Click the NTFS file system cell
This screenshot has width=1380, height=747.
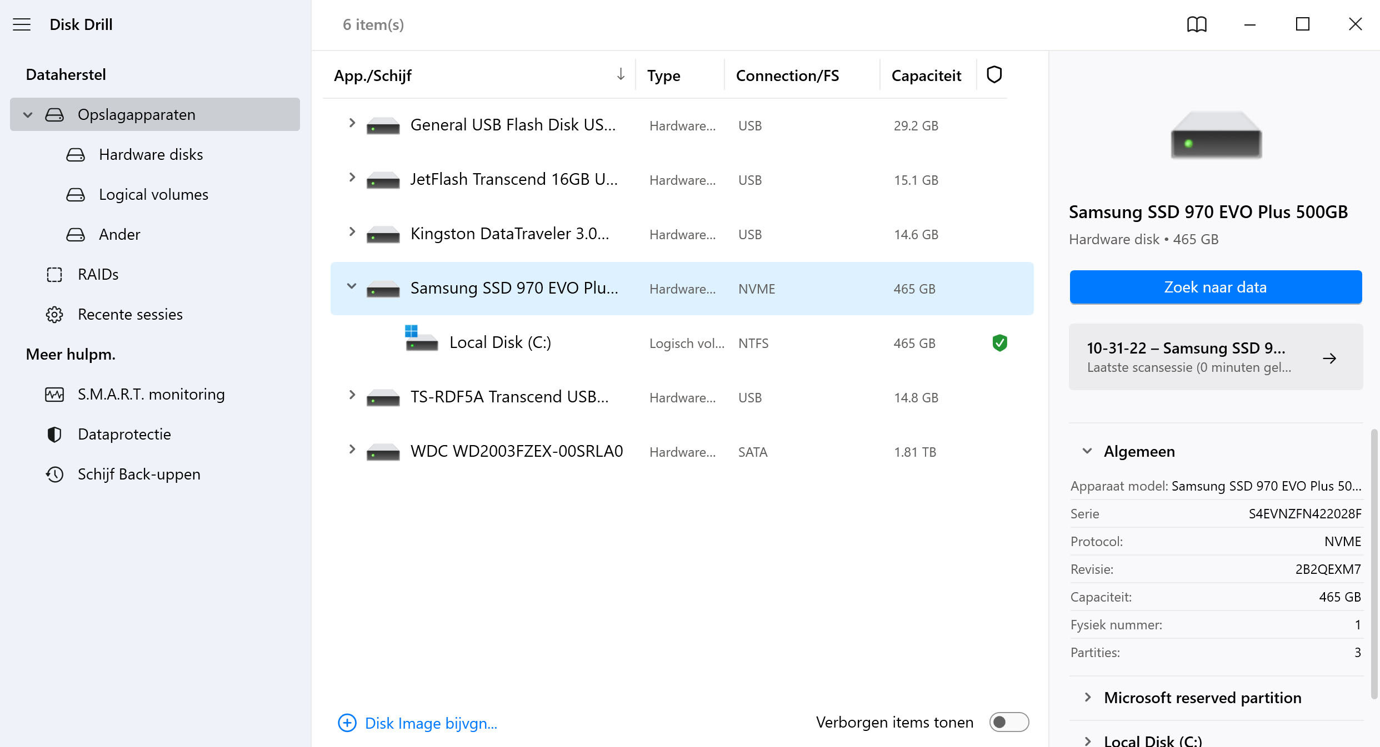[753, 344]
